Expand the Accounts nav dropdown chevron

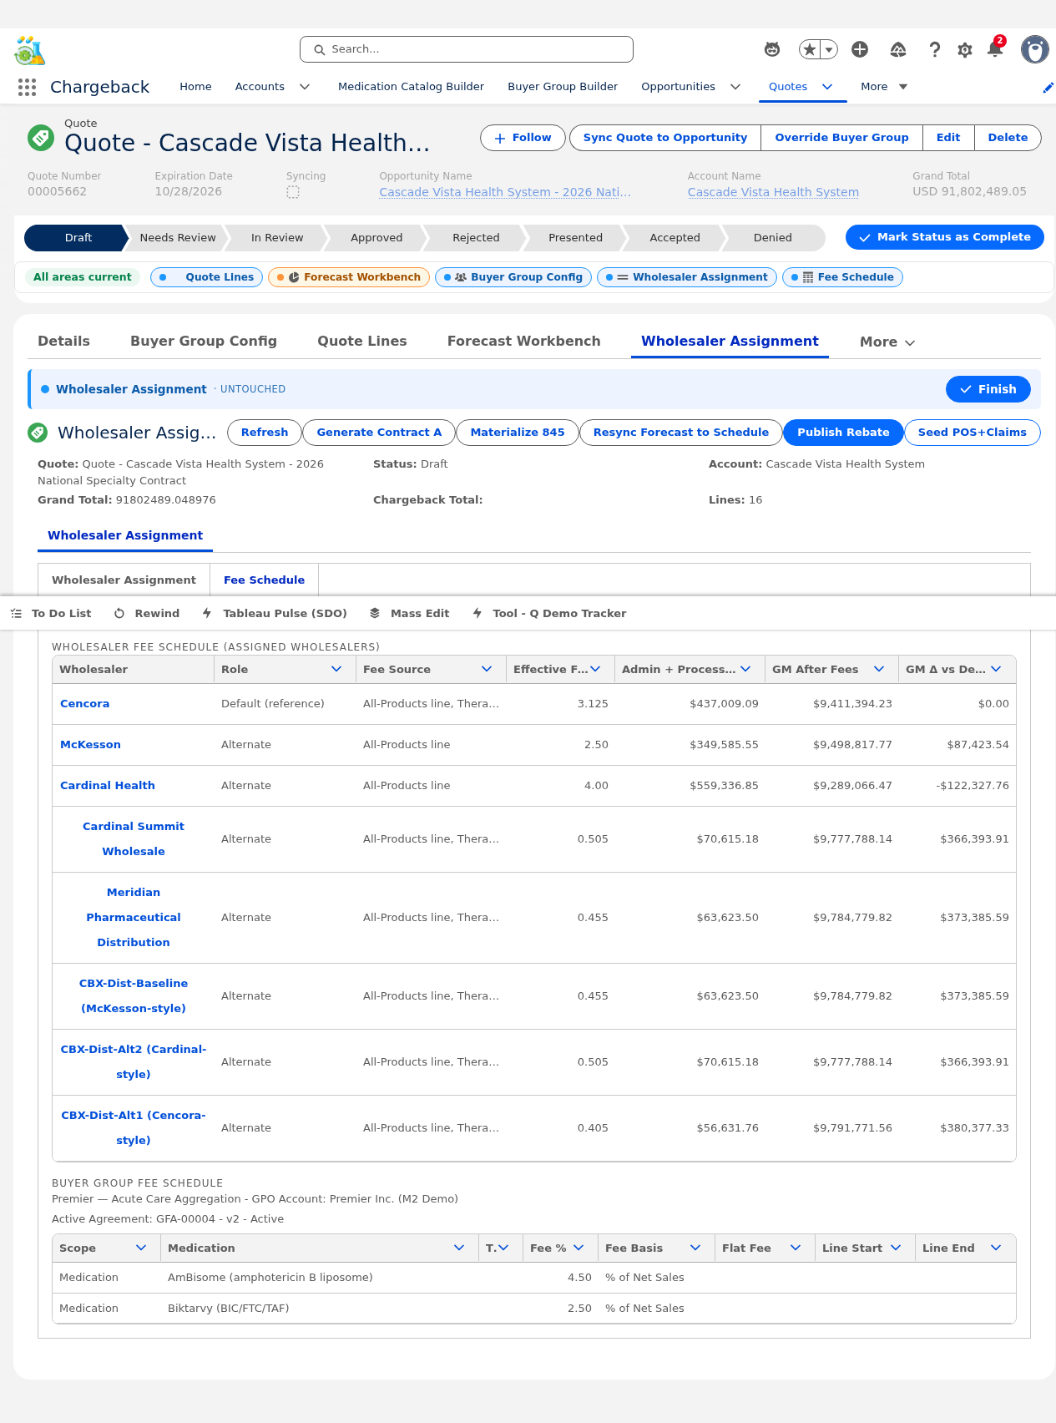305,87
